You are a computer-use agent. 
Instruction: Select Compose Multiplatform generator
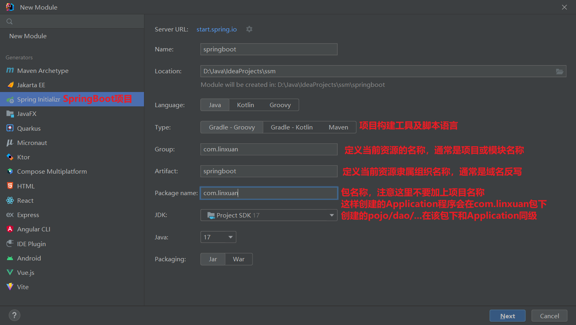coord(72,172)
